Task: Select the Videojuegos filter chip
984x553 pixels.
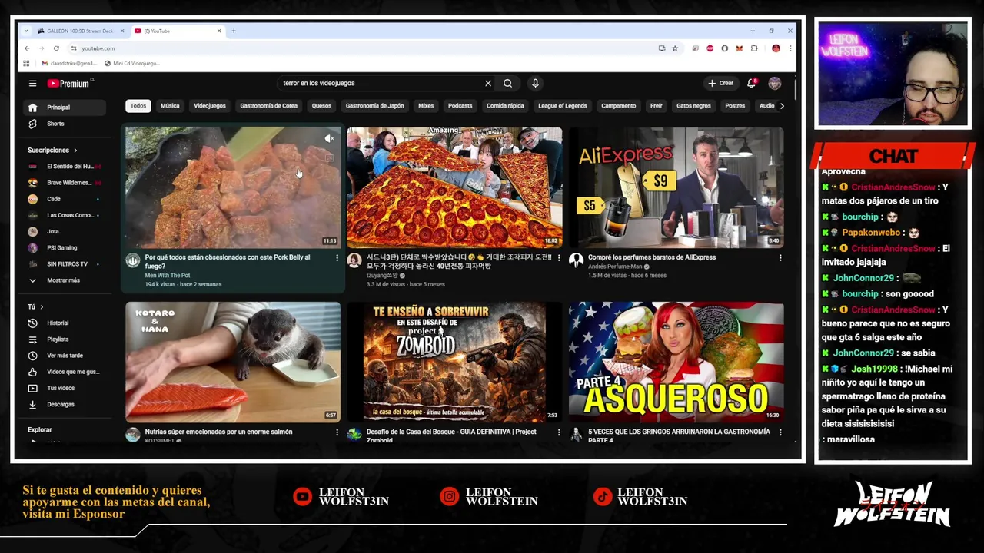Action: click(210, 106)
